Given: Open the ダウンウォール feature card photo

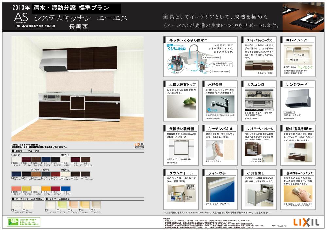Looking at the screenshot, I should (x=179, y=192).
